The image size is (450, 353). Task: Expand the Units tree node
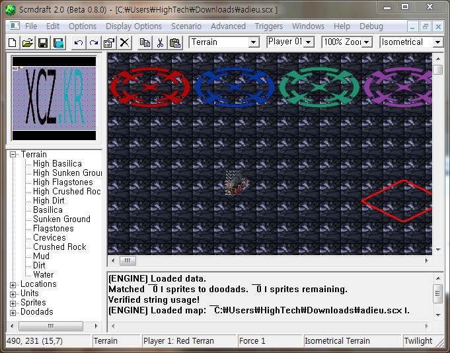pos(13,294)
